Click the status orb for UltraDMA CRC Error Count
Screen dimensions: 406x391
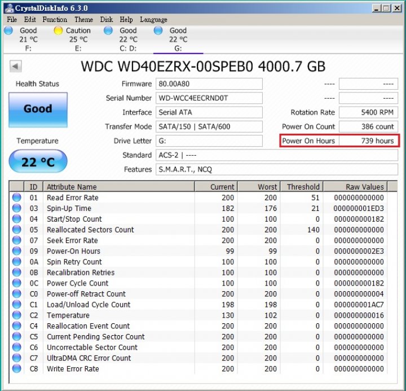(16, 358)
